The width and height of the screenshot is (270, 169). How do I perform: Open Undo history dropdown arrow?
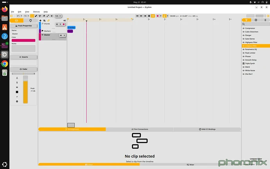point(22,16)
